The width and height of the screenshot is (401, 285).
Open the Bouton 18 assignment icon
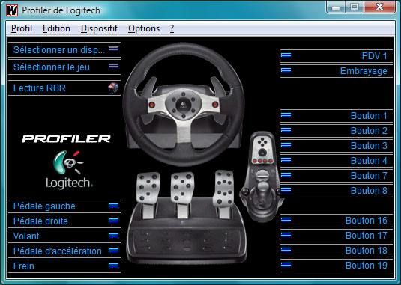[x=286, y=249]
